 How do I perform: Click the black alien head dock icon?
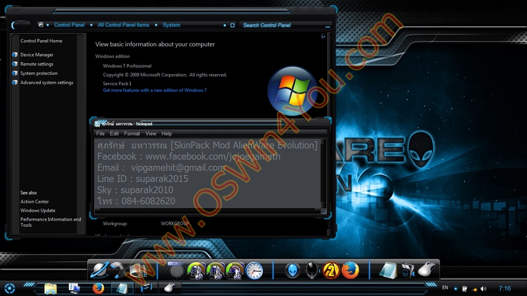pos(312,270)
